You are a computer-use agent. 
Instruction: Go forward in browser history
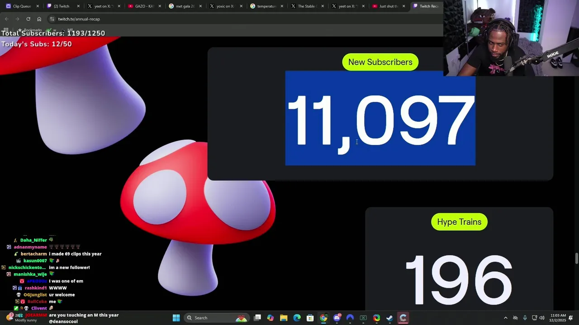click(17, 19)
